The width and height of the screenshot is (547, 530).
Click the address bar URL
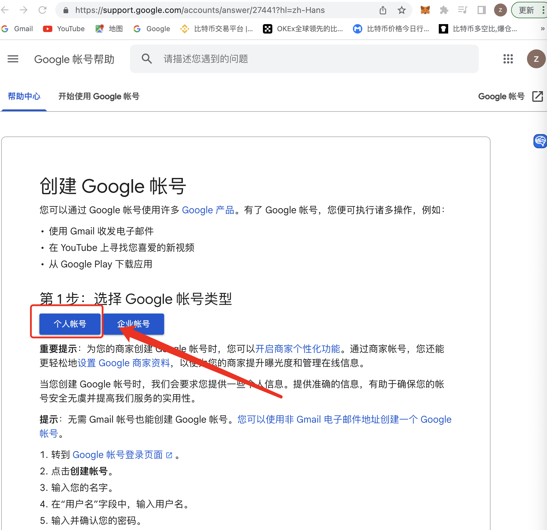pyautogui.click(x=200, y=10)
